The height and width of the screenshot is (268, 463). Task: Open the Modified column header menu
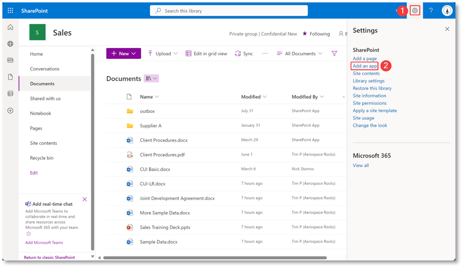pyautogui.click(x=254, y=97)
